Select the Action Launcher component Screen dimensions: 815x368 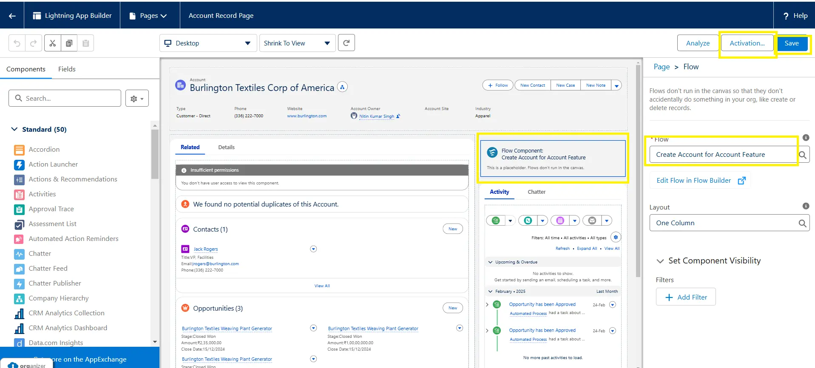click(53, 164)
